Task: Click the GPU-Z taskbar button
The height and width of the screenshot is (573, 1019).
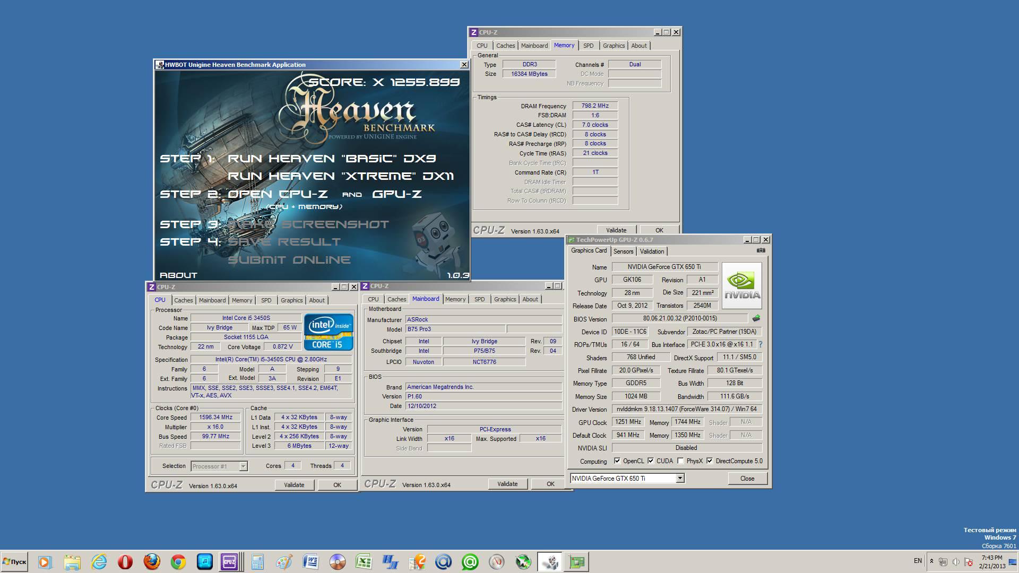Action: point(576,562)
